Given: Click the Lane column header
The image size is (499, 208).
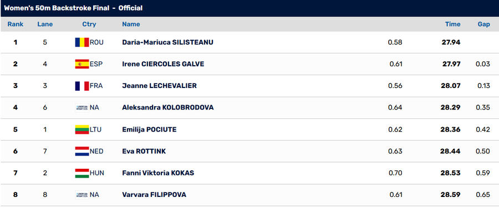Looking at the screenshot, I should pyautogui.click(x=45, y=24).
